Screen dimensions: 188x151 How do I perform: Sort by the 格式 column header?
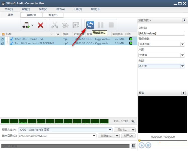pyautogui.click(x=67, y=34)
